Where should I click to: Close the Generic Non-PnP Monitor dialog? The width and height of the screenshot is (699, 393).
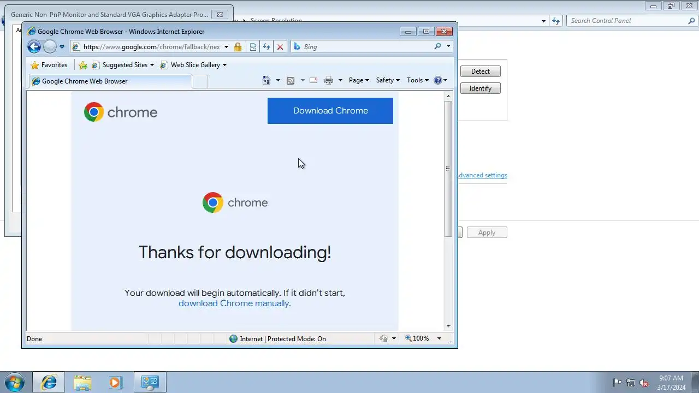click(x=220, y=15)
